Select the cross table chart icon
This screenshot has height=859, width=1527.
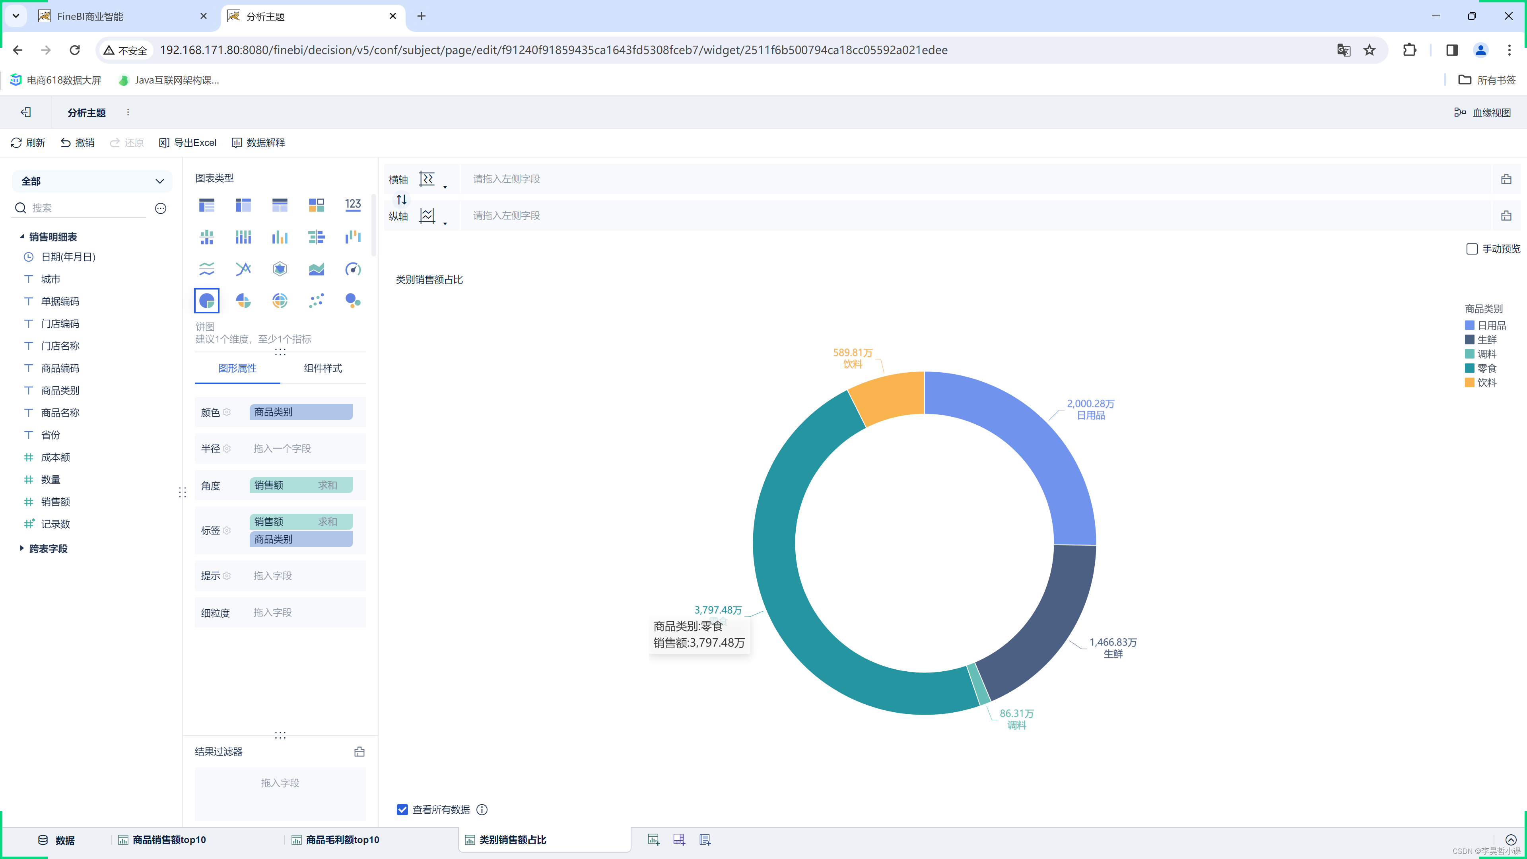(243, 205)
